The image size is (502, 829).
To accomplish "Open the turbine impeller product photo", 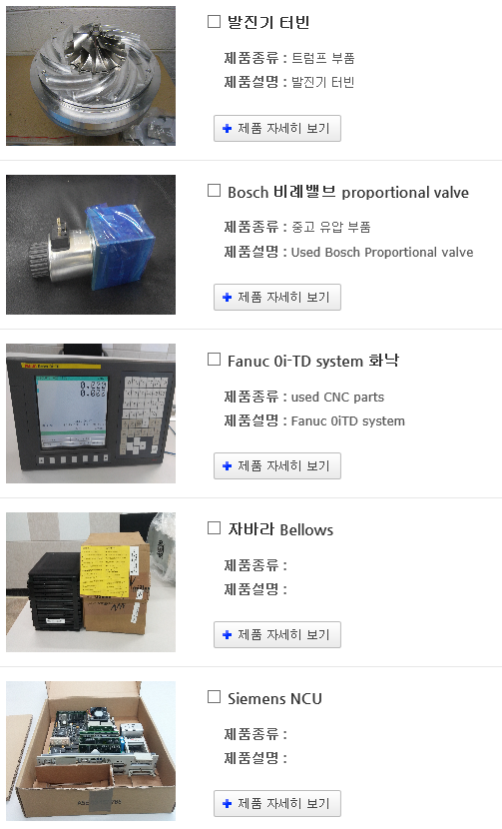I will [91, 76].
